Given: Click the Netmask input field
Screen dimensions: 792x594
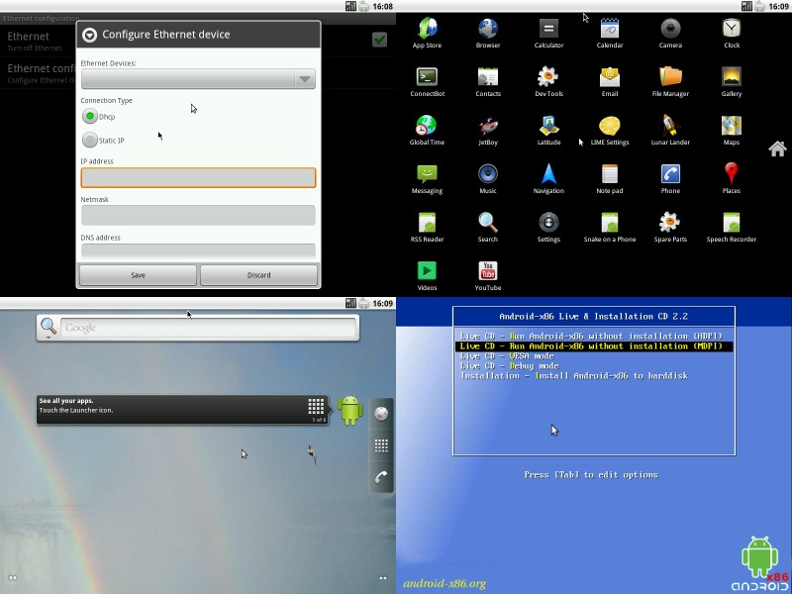Looking at the screenshot, I should pos(198,215).
